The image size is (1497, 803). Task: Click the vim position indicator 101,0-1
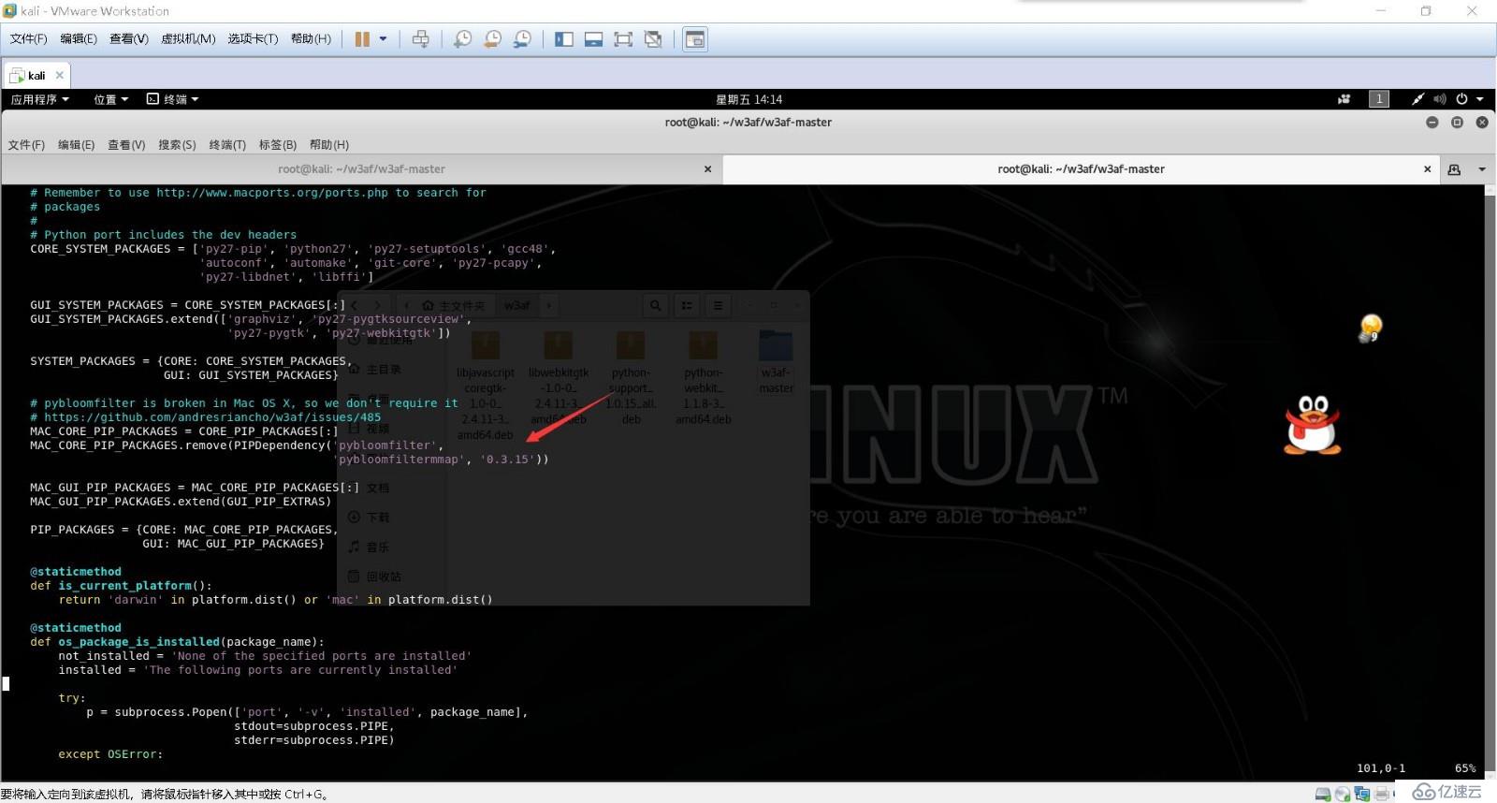pos(1381,768)
